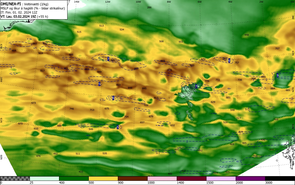295x185 pixels.
Task: Click the legend scale label 3000
Action: (x=269, y=183)
